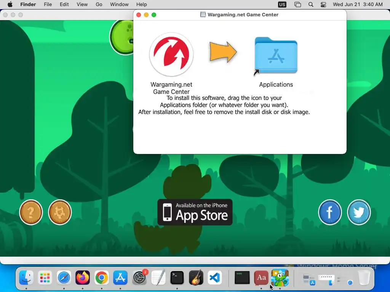Open the Apple menu

(10, 5)
